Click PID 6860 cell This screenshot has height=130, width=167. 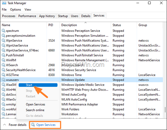click(x=52, y=50)
